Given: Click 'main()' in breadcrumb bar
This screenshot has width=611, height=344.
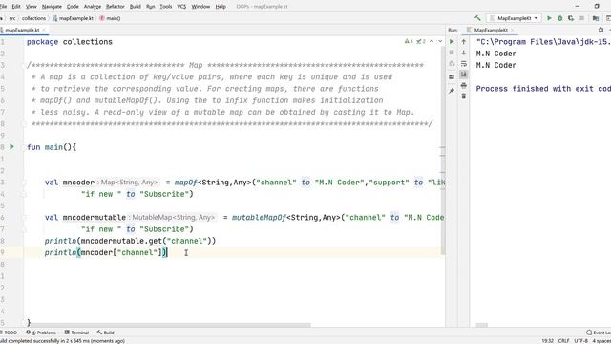Looking at the screenshot, I should click(111, 18).
